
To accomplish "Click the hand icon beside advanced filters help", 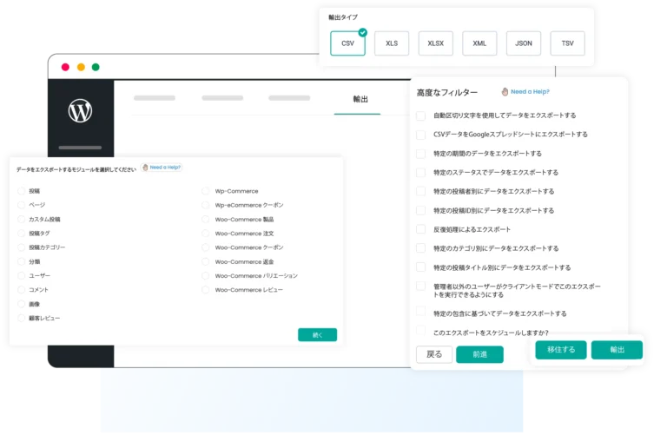I will [x=505, y=91].
